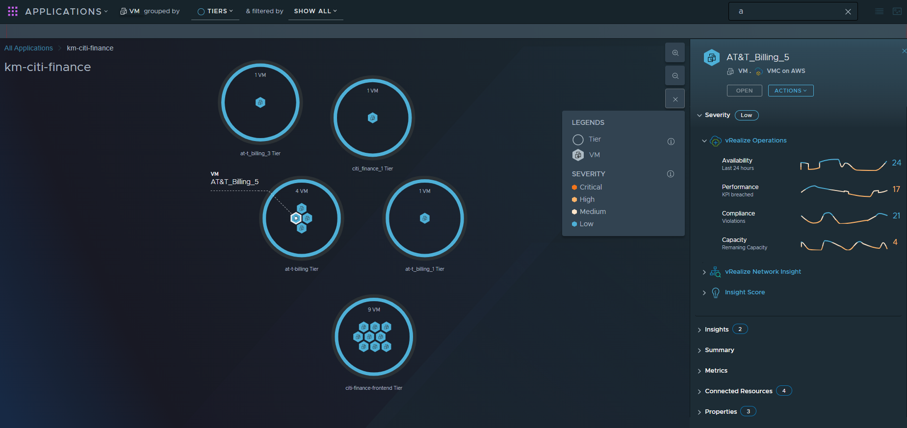907x428 pixels.
Task: Select the VM in at-t_billing_3 Tier
Action: pos(260,102)
